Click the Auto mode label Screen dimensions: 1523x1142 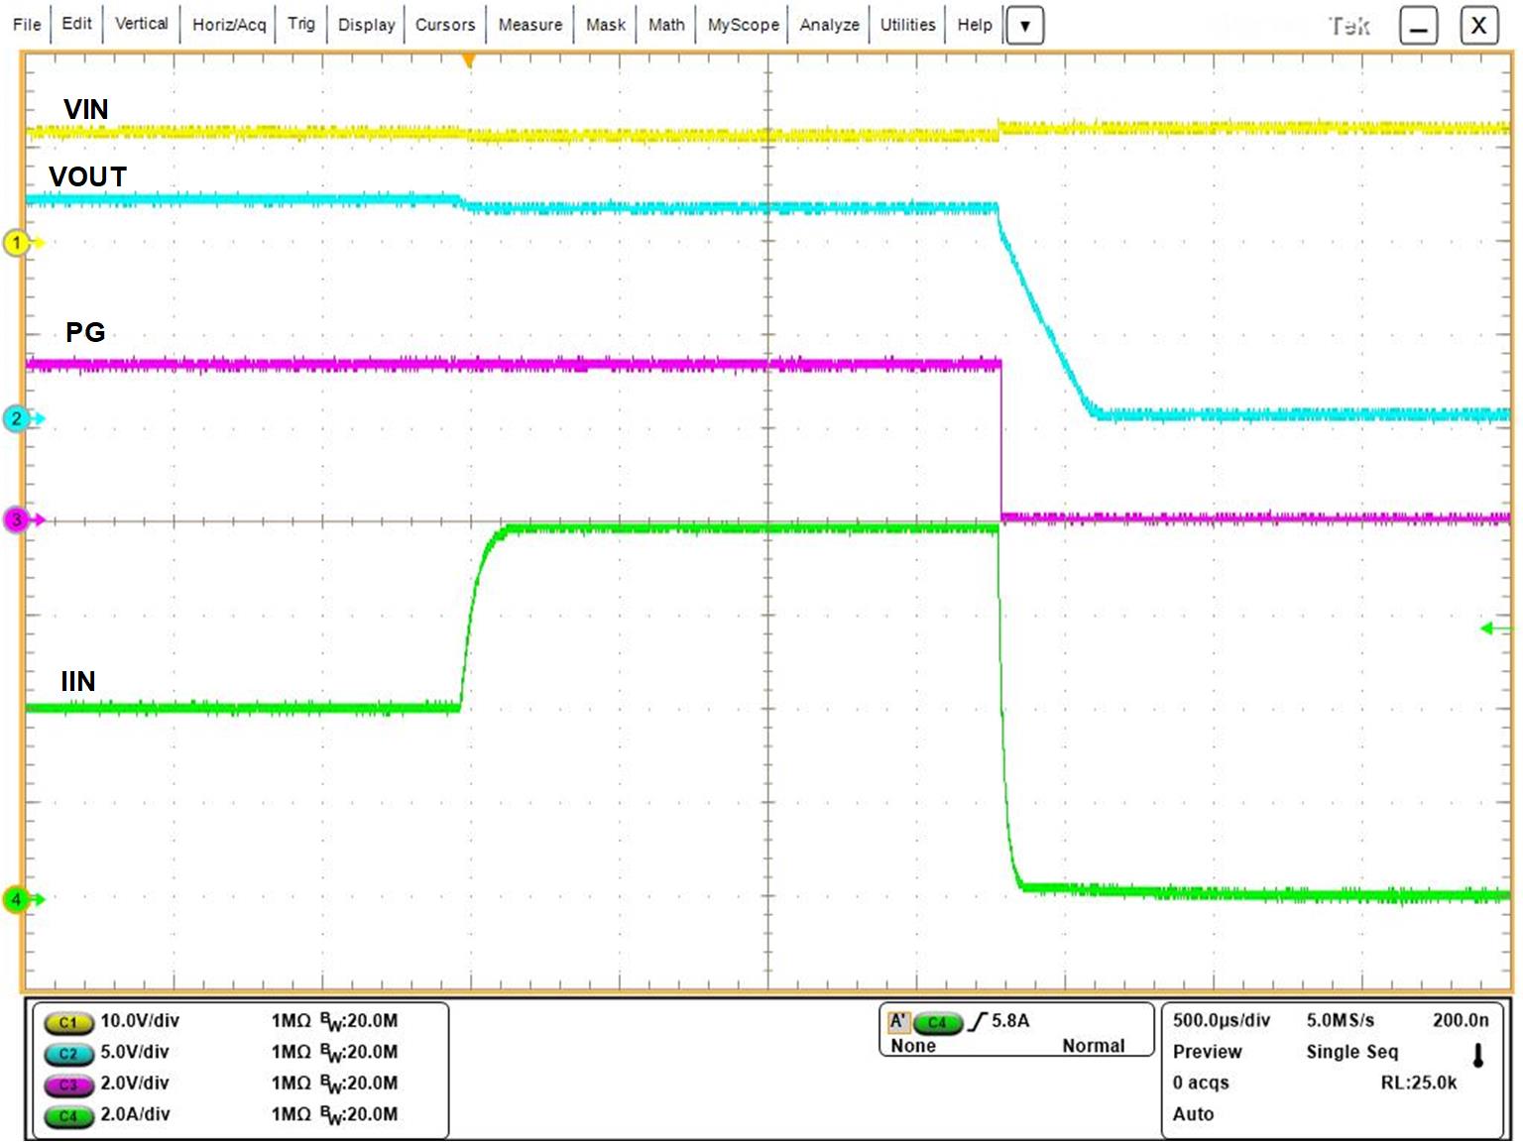point(1193,1114)
